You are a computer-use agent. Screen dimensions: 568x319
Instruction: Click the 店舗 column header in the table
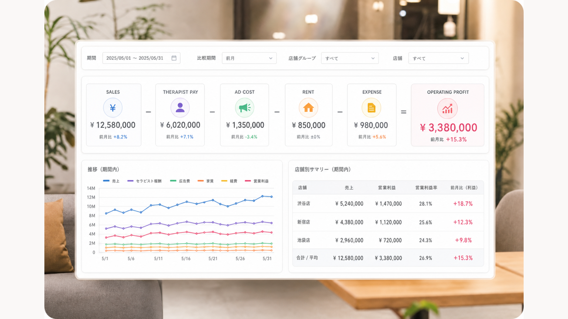(302, 188)
